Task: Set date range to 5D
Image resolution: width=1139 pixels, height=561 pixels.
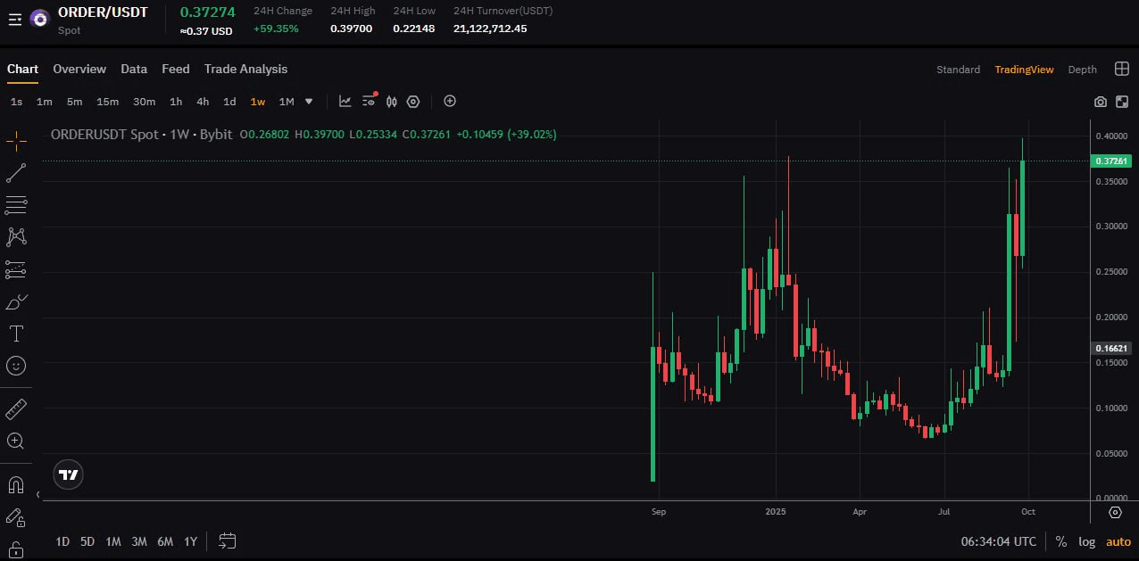Action: (87, 541)
